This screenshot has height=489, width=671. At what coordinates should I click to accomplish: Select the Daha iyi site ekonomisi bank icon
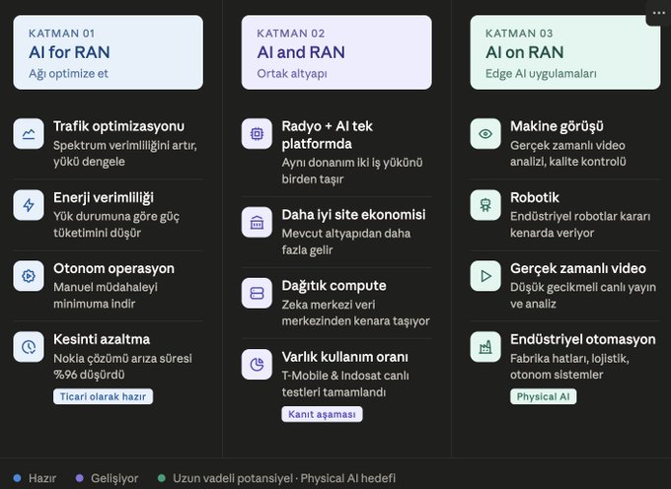click(257, 222)
